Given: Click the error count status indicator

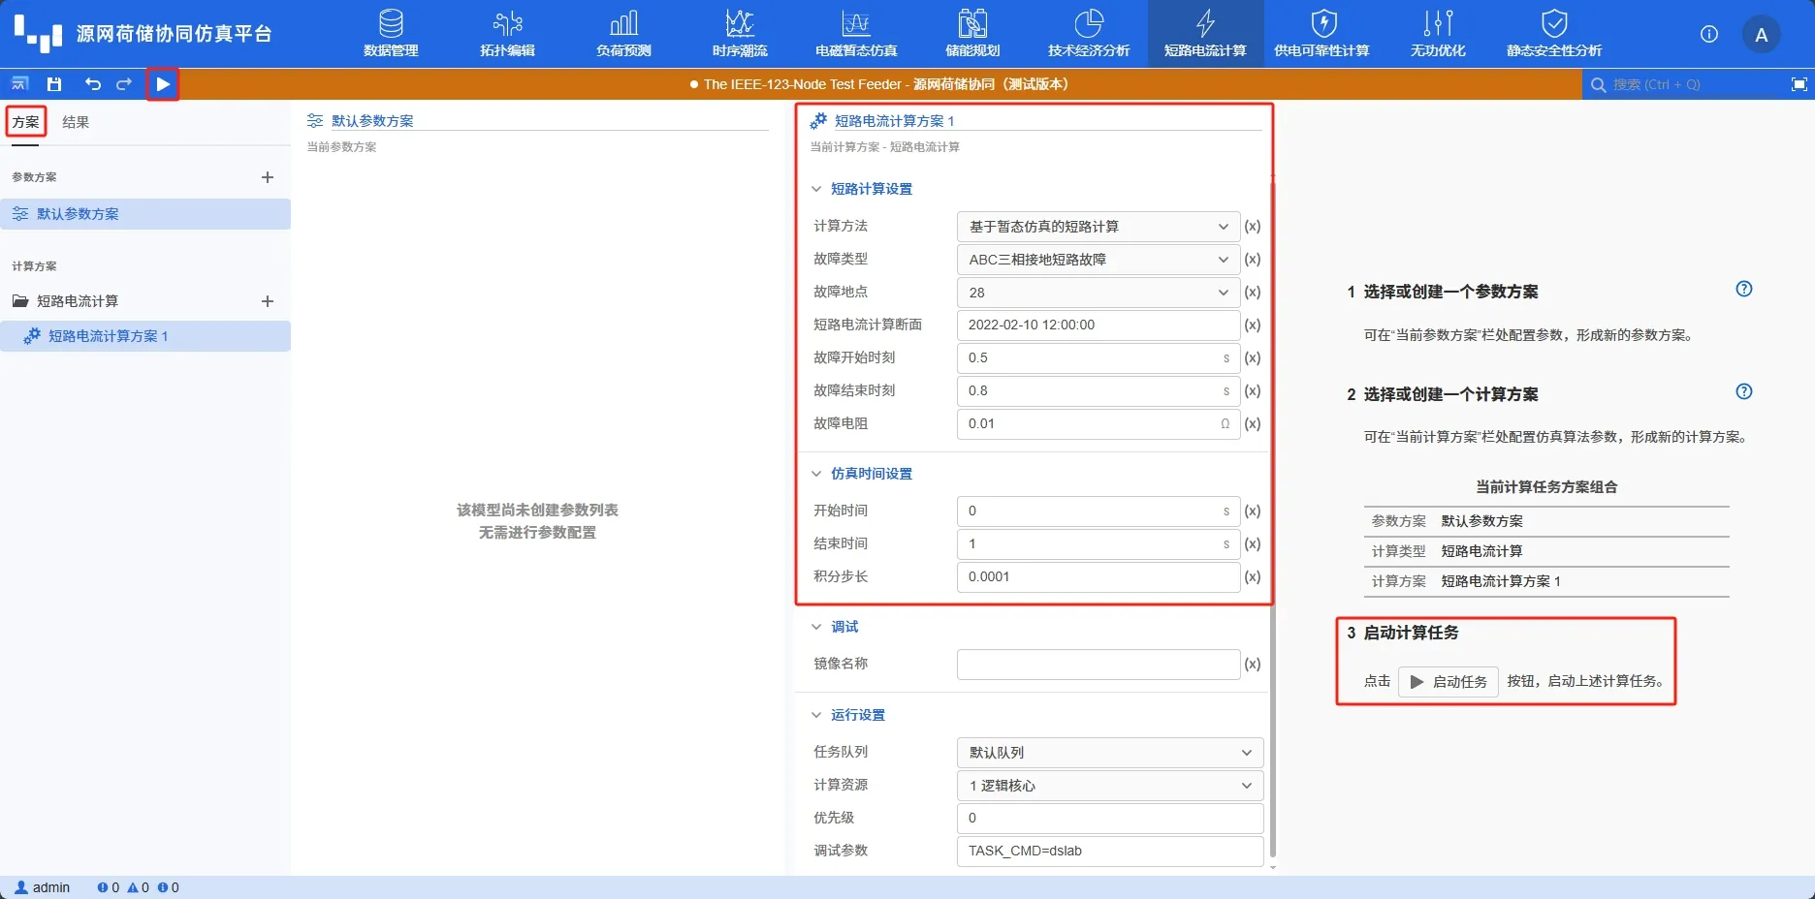Looking at the screenshot, I should 109,887.
